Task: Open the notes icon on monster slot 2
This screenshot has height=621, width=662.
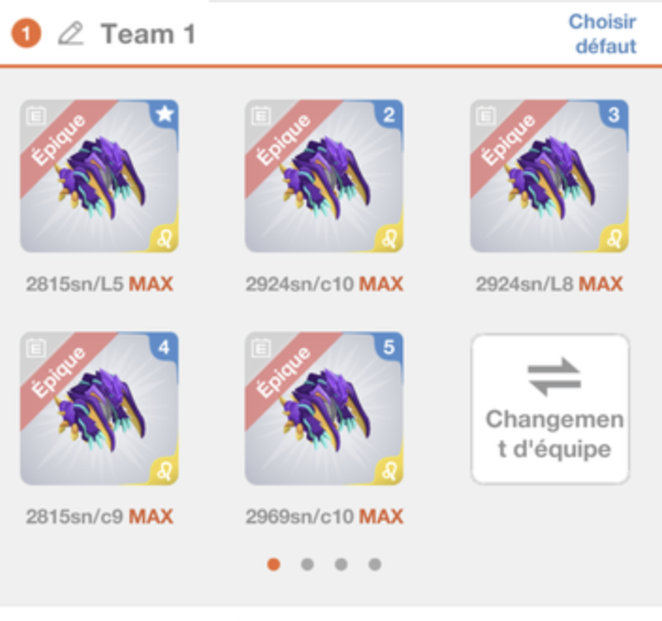Action: 261,115
